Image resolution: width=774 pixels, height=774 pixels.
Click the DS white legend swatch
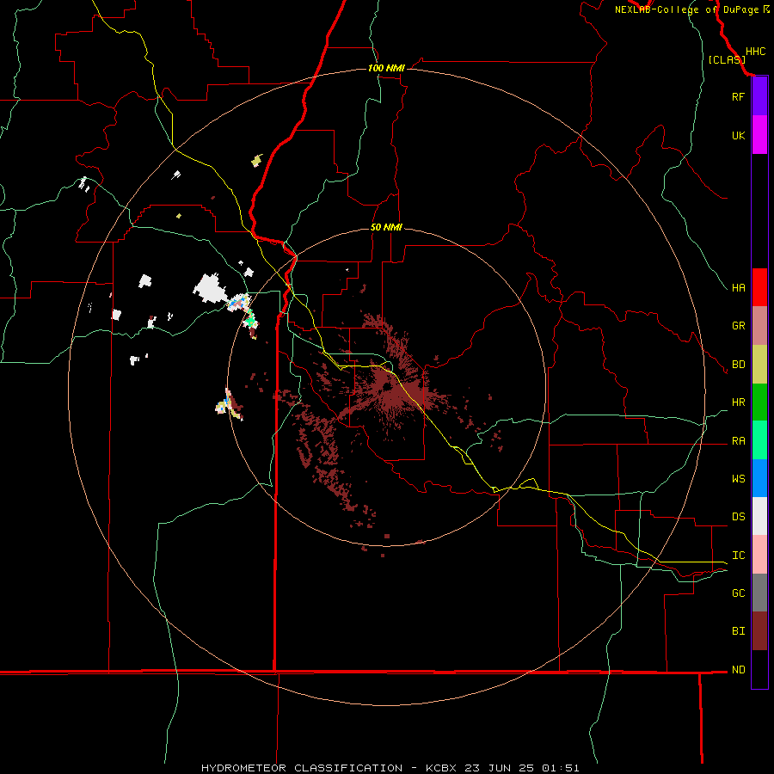(759, 516)
